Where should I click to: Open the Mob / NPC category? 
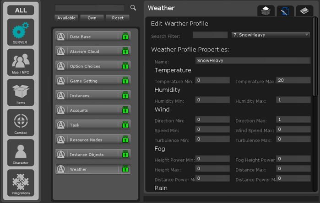click(x=21, y=62)
